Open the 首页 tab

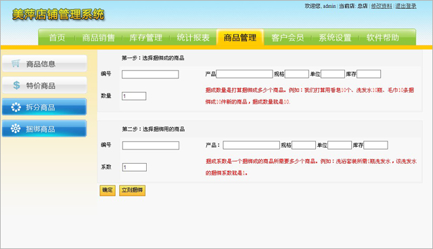point(57,37)
